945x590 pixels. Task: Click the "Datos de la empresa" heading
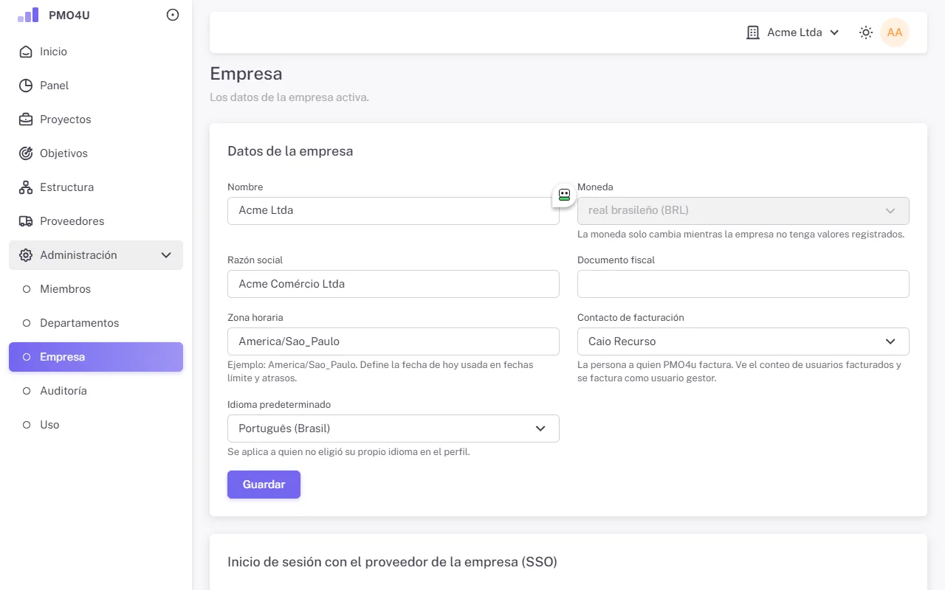point(290,151)
